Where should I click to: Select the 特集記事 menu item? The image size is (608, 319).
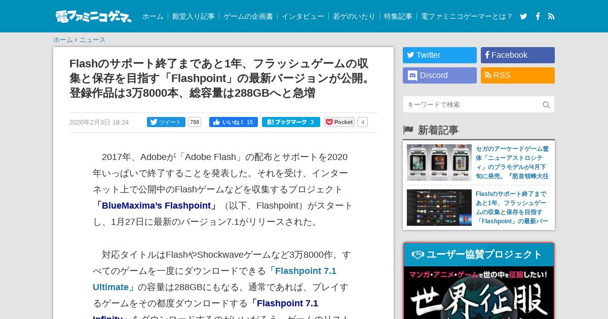click(398, 16)
